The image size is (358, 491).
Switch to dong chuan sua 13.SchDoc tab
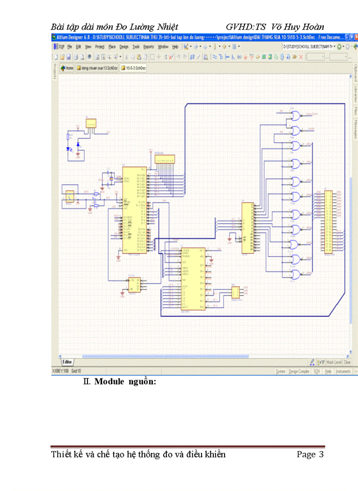pos(97,68)
